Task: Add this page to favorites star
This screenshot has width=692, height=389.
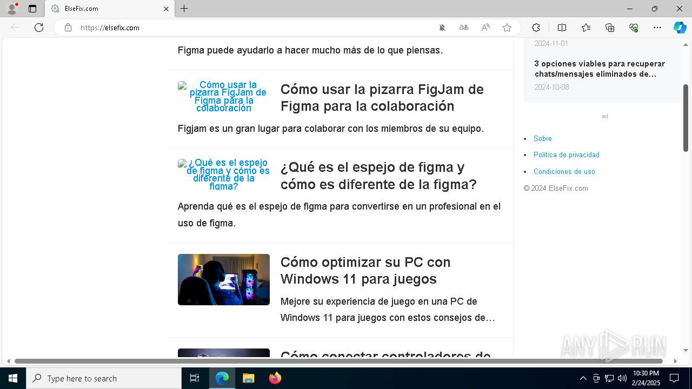Action: coord(507,28)
